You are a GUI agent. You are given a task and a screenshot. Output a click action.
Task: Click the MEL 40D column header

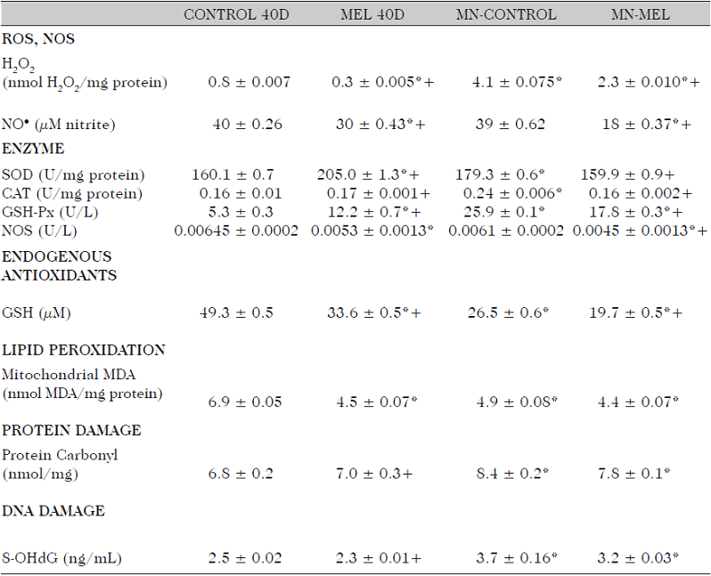pos(372,15)
